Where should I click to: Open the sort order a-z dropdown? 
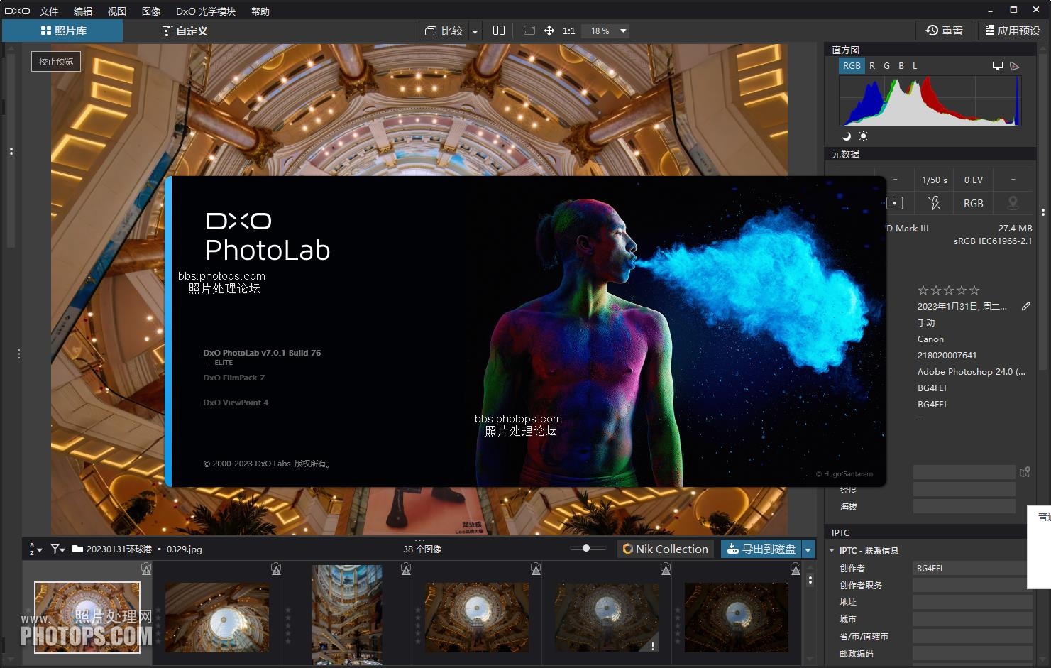[x=35, y=549]
